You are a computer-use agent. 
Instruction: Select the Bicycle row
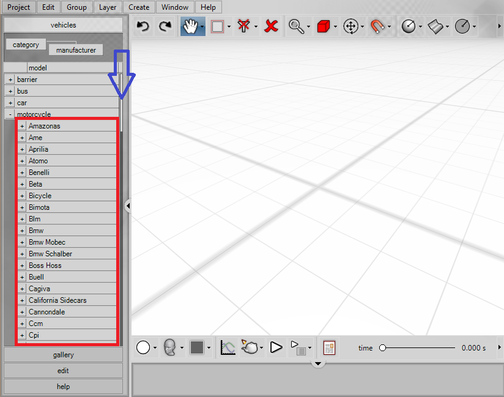(67, 196)
